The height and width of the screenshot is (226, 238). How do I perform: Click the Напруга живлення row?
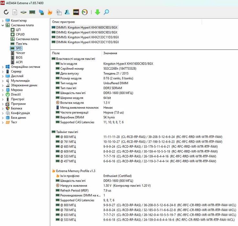103,185
